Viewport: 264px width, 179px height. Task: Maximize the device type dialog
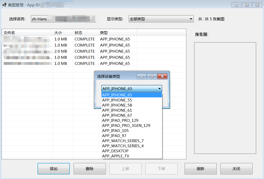152,77
